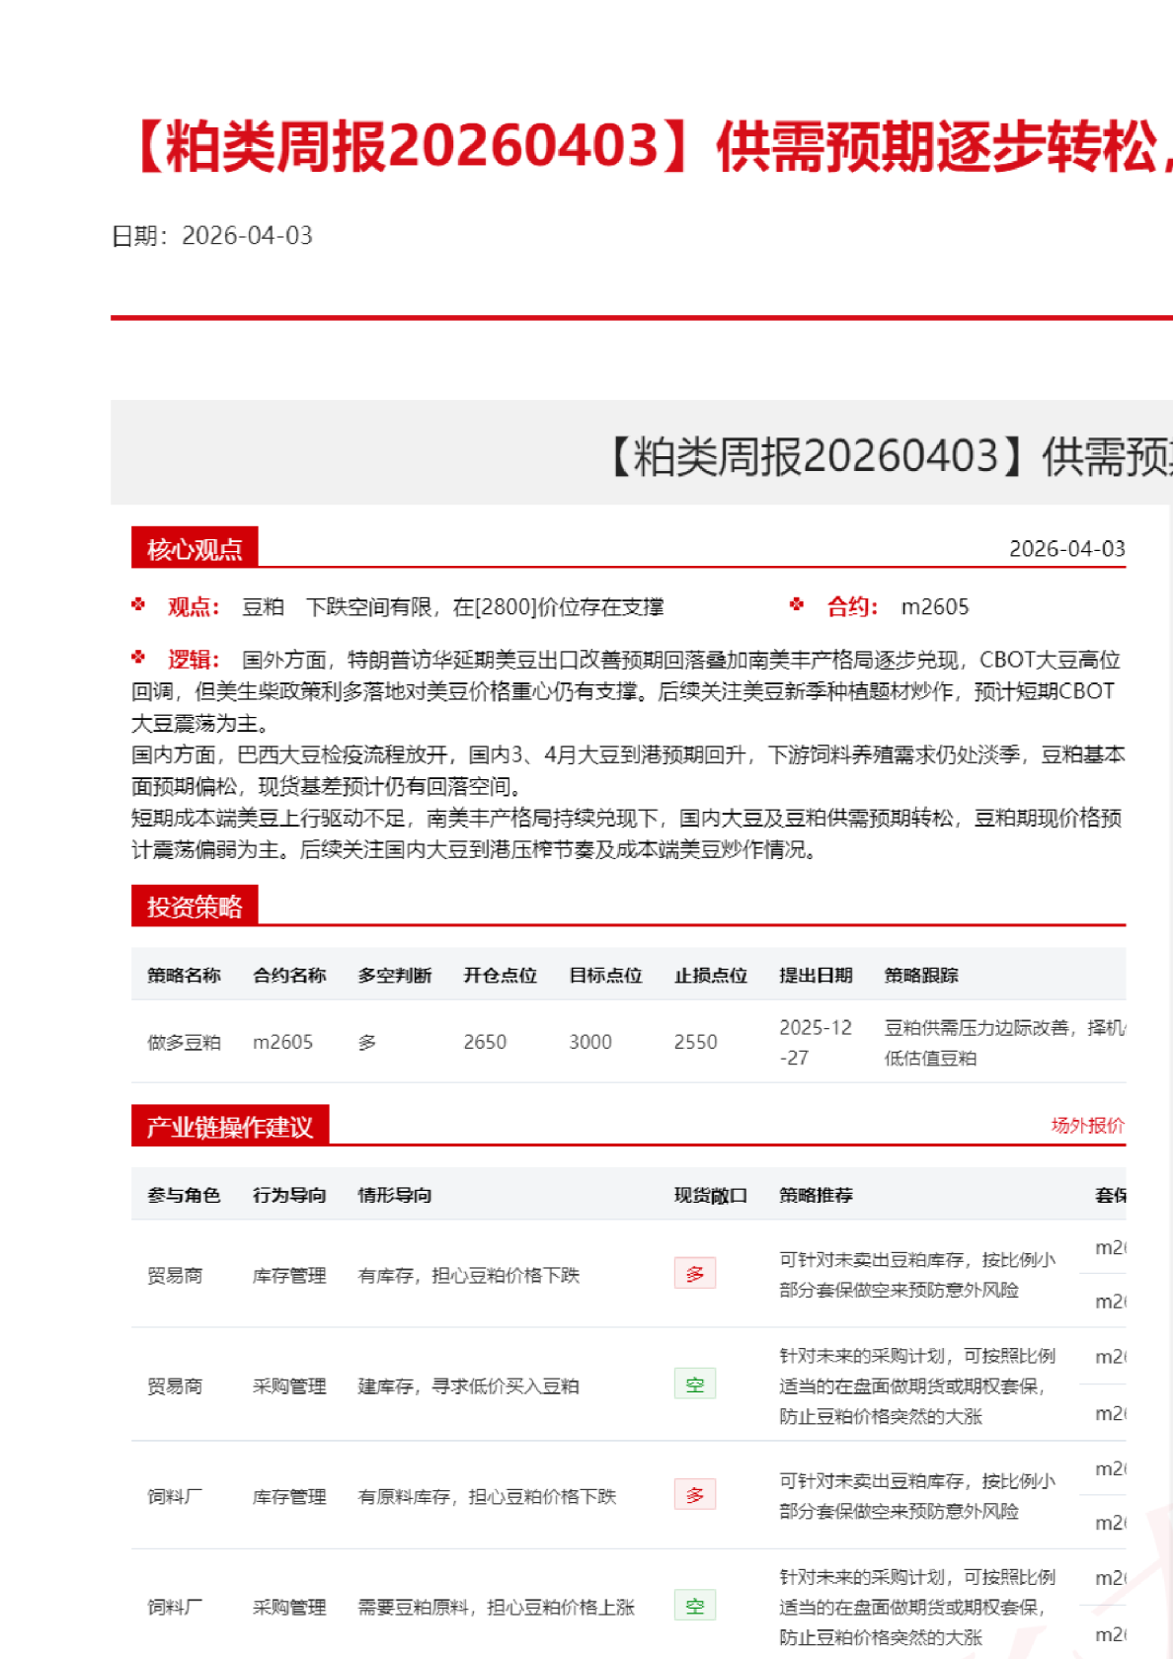Click the red bullet icon before 逻辑
Screen dimensions: 1173x1659
tap(138, 657)
